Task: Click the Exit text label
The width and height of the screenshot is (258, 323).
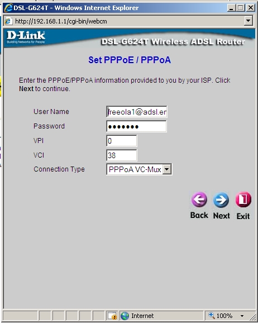Action: [243, 216]
